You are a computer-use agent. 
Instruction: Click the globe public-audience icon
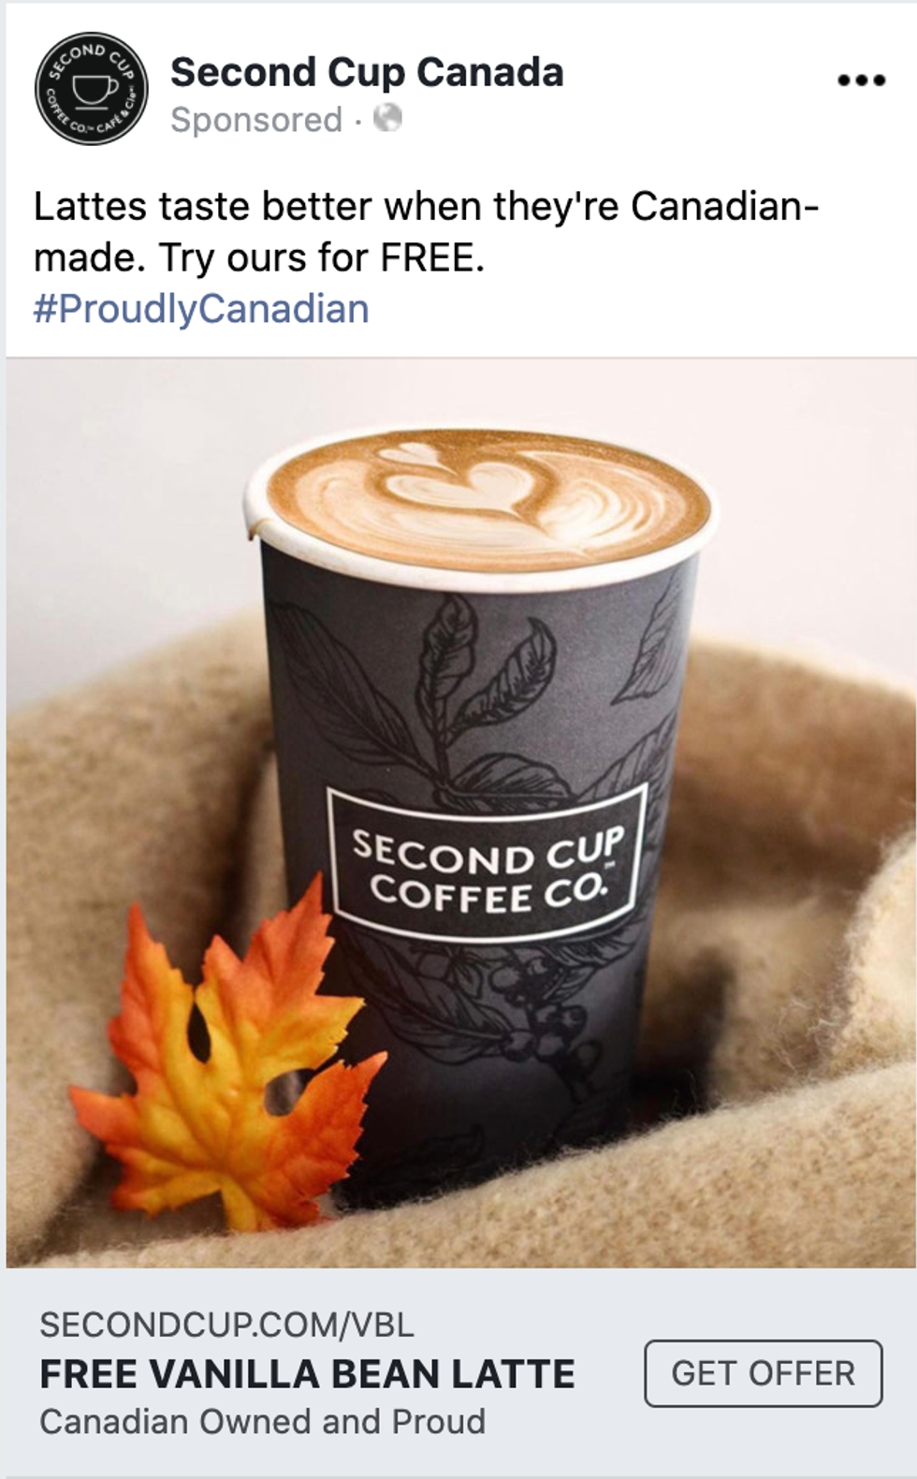[x=387, y=118]
